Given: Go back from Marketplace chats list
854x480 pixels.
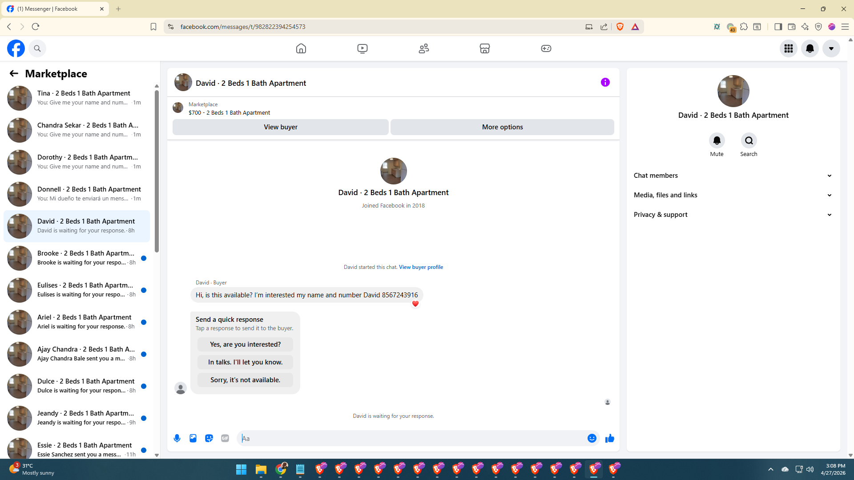Looking at the screenshot, I should pyautogui.click(x=14, y=73).
